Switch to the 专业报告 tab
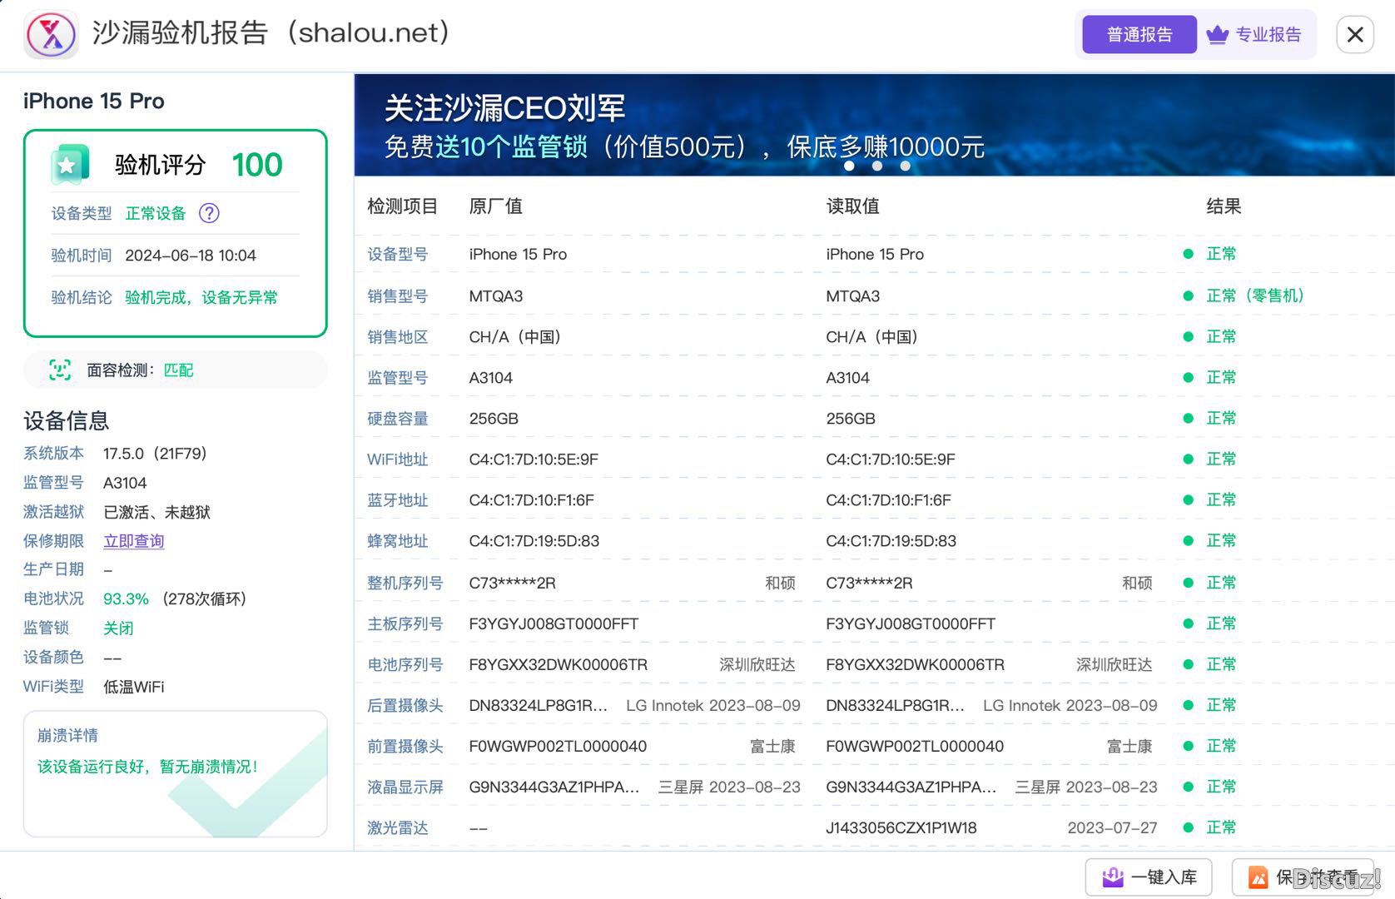This screenshot has width=1395, height=899. tap(1257, 35)
